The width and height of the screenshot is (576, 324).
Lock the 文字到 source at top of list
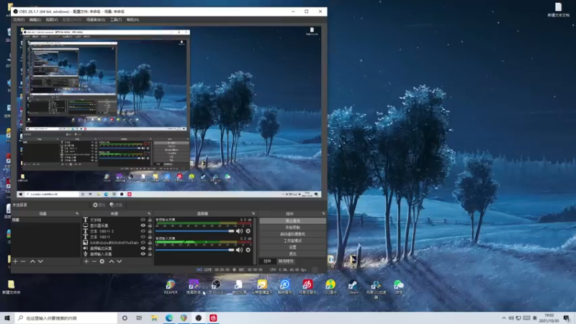tap(150, 220)
